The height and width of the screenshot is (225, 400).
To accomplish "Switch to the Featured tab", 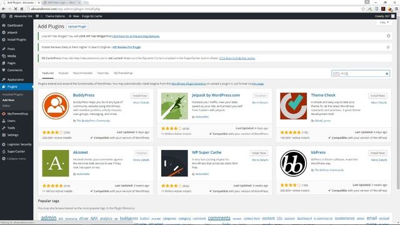I will [48, 73].
